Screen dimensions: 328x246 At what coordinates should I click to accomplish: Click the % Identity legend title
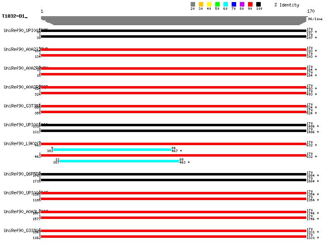click(287, 5)
